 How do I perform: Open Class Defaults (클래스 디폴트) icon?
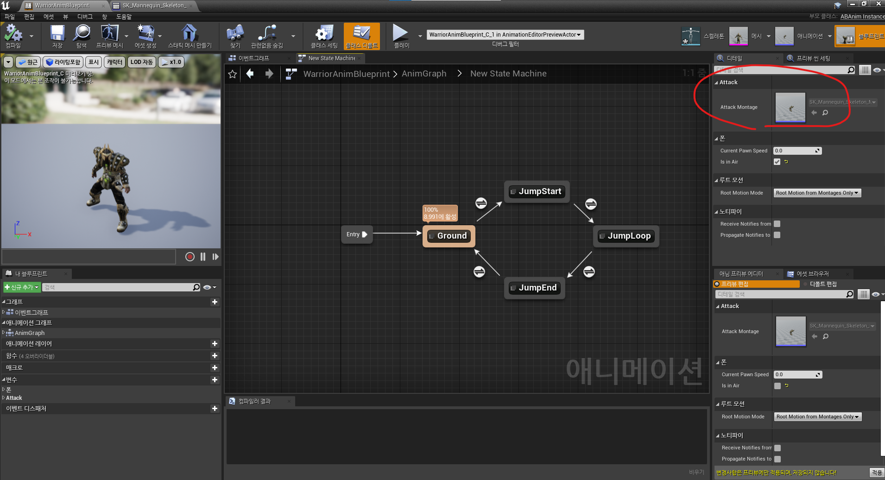pyautogui.click(x=362, y=36)
